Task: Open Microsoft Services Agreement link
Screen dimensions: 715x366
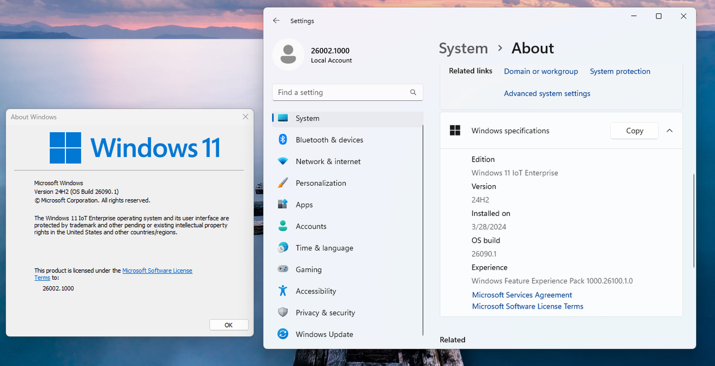Action: click(x=522, y=295)
